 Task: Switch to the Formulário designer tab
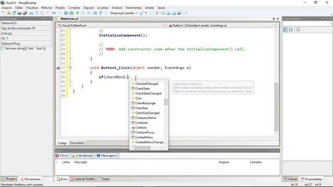pos(77,143)
